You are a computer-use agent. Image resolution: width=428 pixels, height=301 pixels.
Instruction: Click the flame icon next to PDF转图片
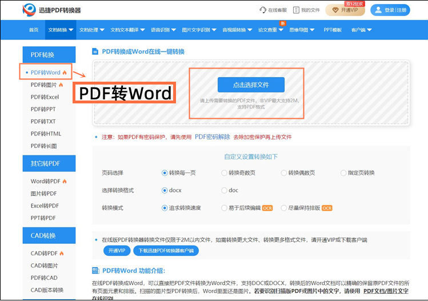coord(61,85)
